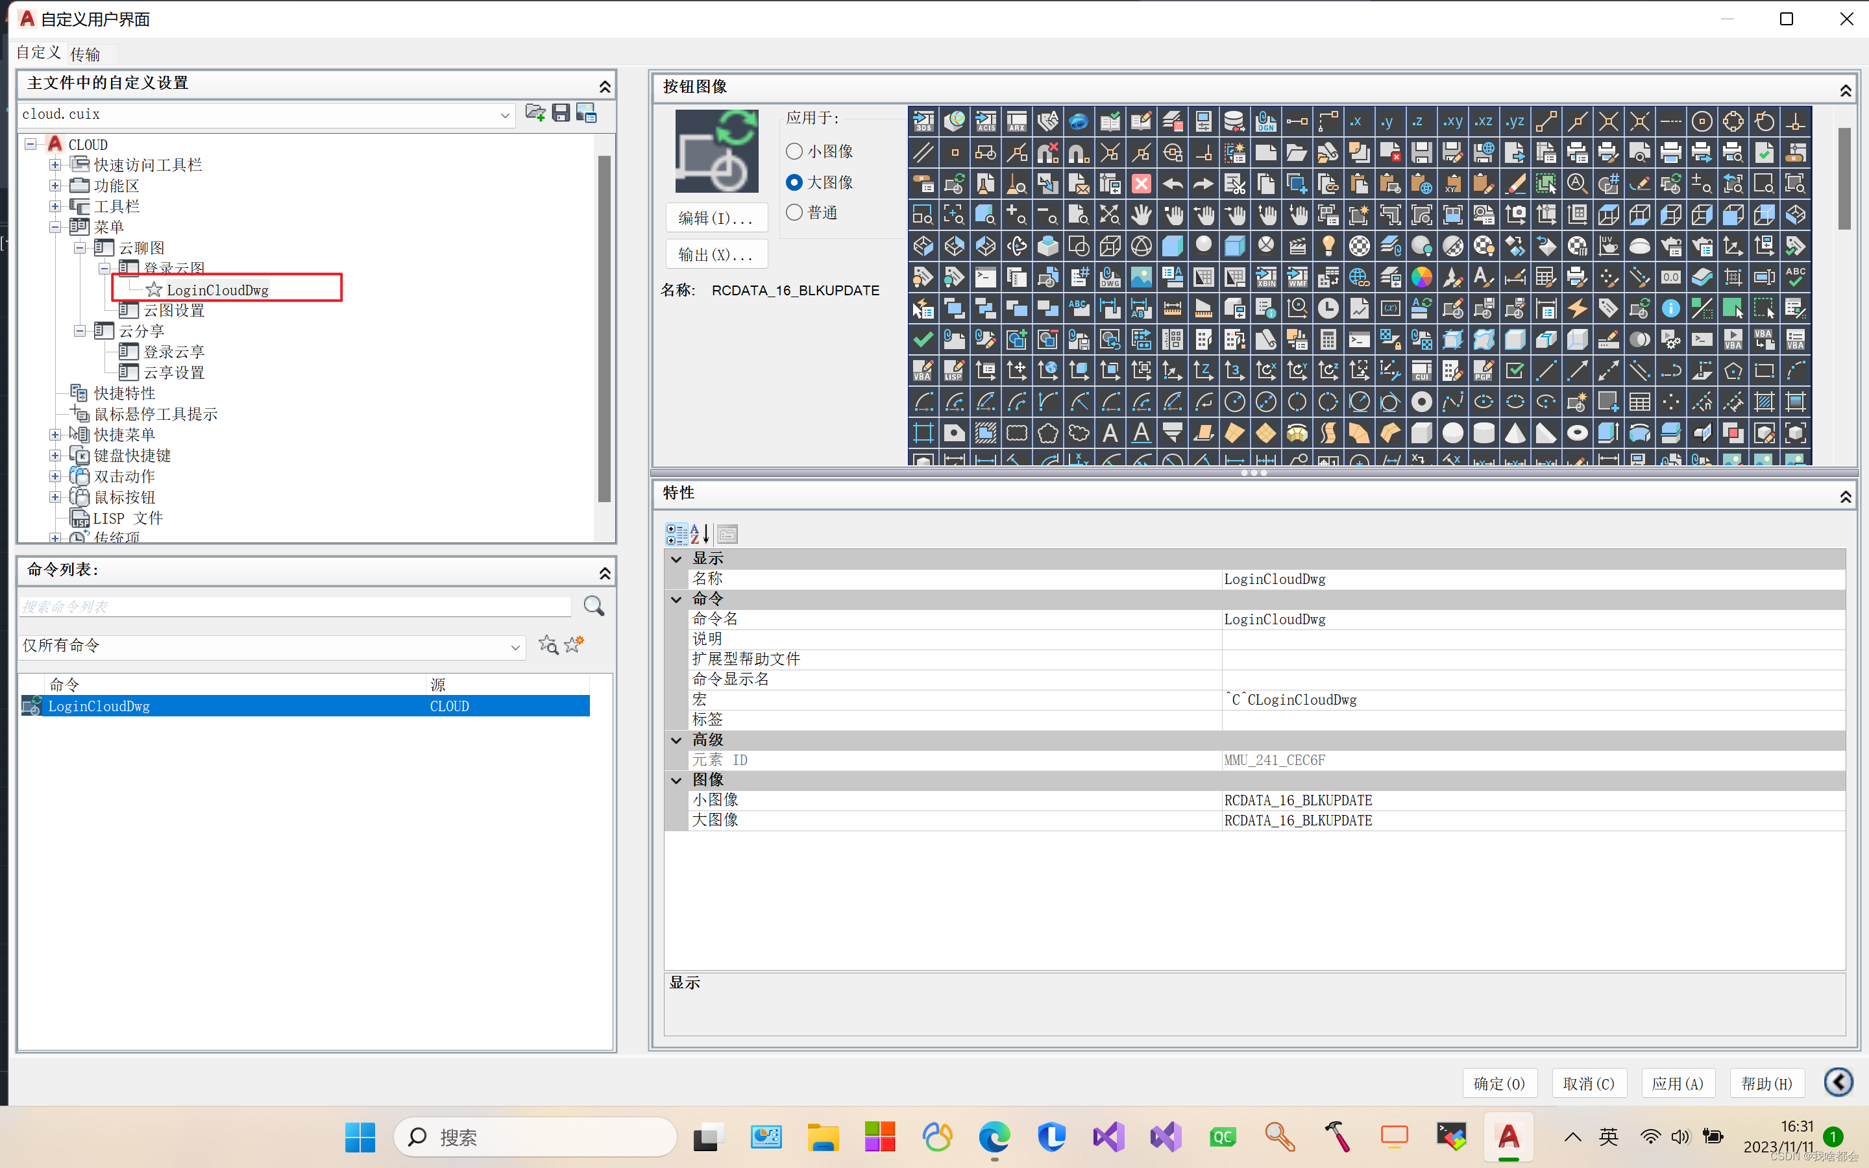This screenshot has width=1869, height=1168.
Task: Select the 普通 radio button
Action: point(794,212)
